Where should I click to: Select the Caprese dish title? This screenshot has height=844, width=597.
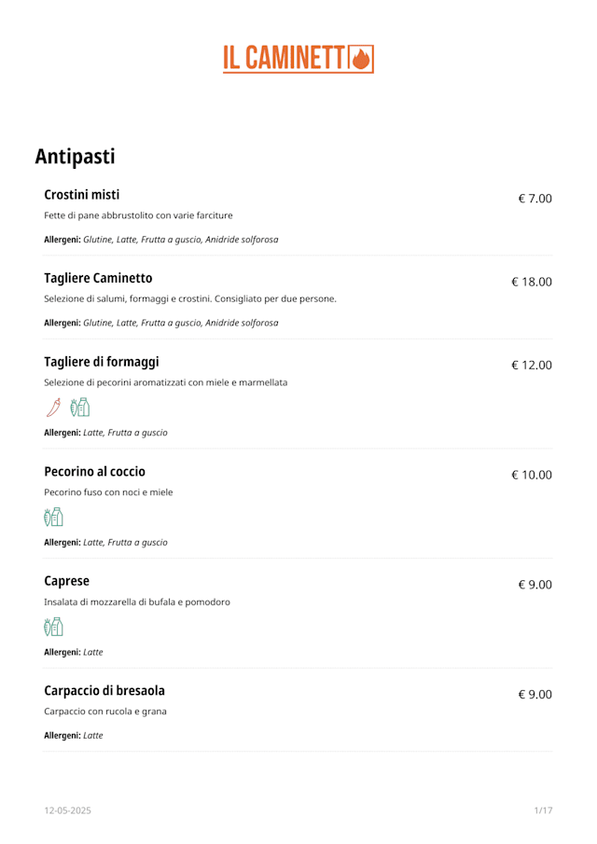(x=66, y=581)
